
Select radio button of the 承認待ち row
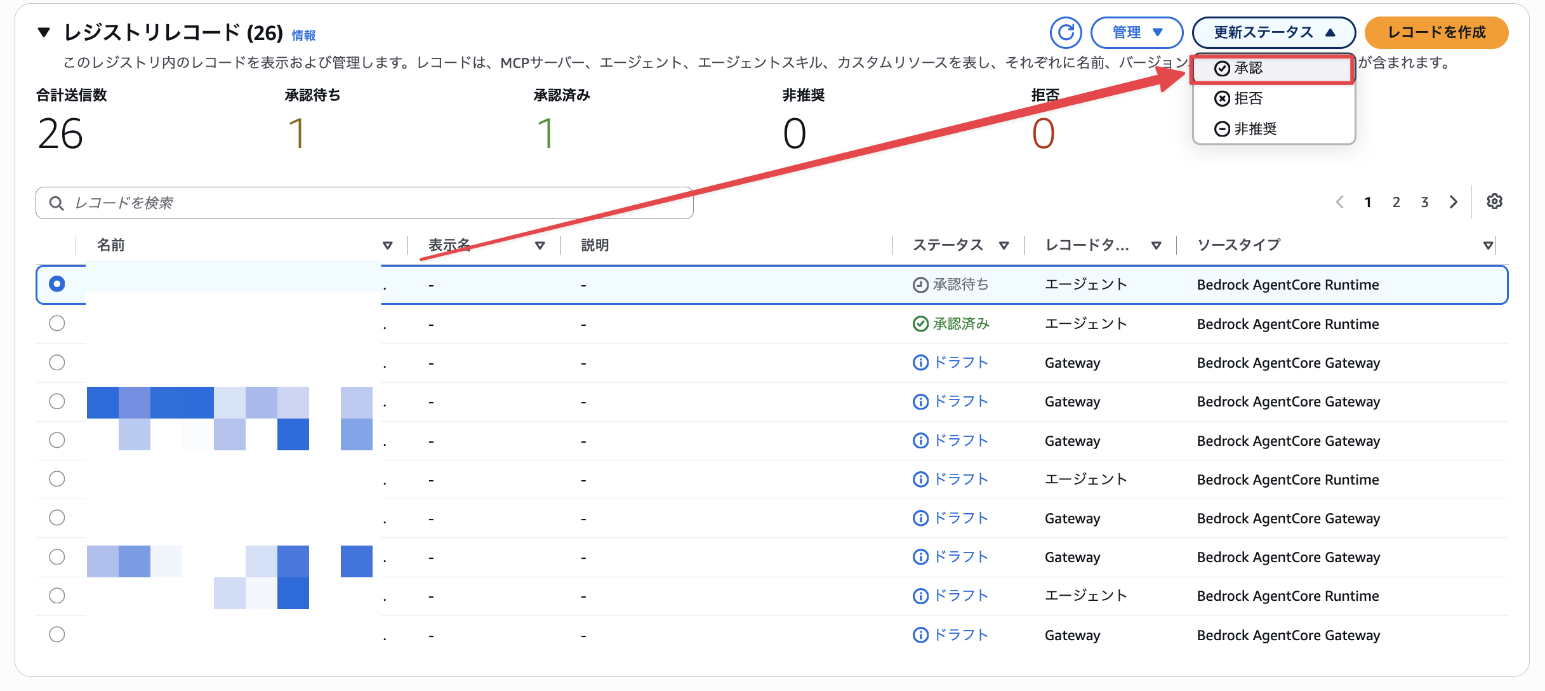coord(57,284)
